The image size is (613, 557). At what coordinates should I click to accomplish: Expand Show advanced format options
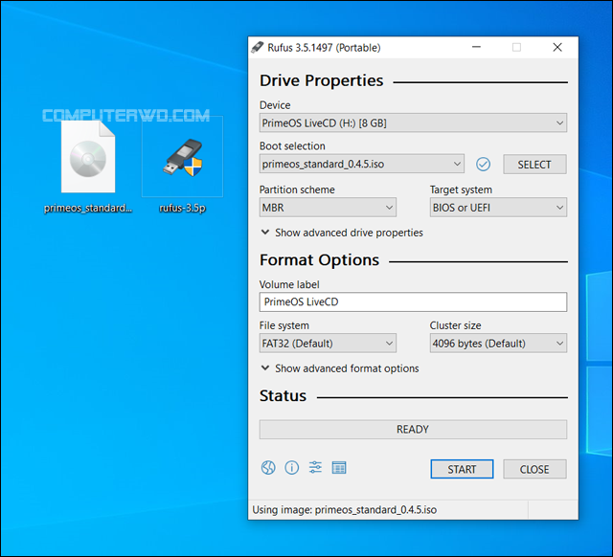340,368
